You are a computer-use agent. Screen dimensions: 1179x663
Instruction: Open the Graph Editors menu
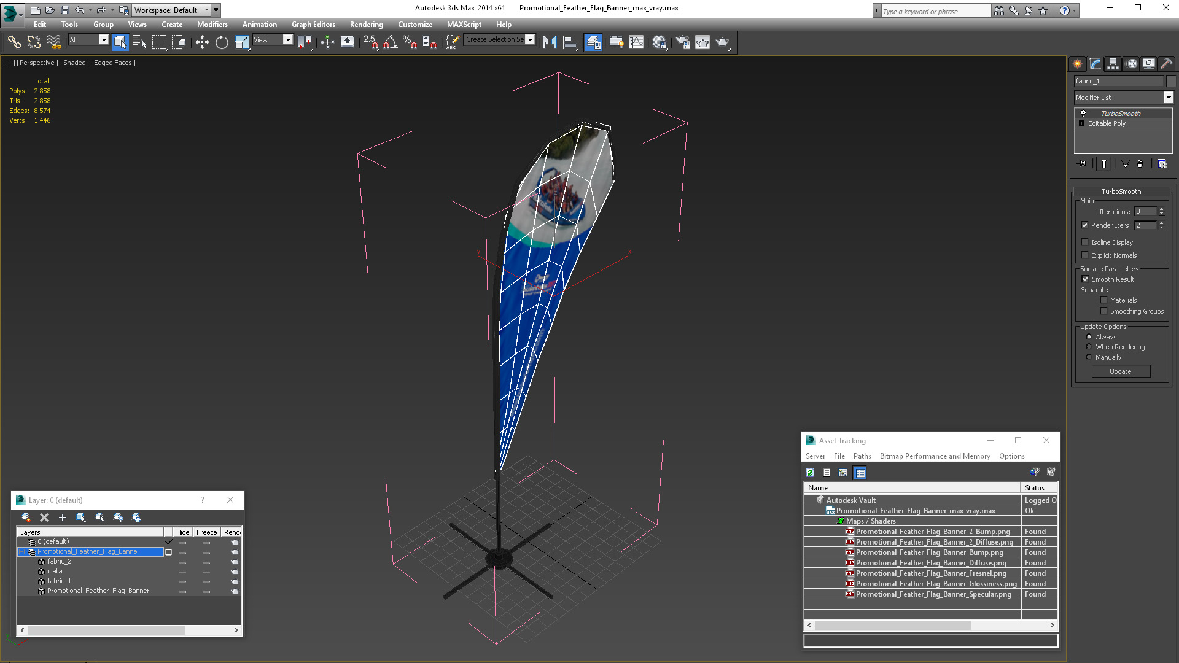(313, 25)
